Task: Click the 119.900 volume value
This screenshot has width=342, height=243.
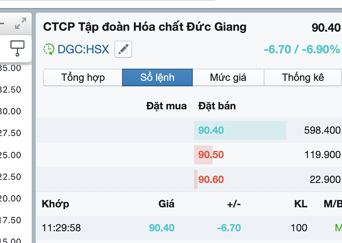Action: pyautogui.click(x=322, y=155)
